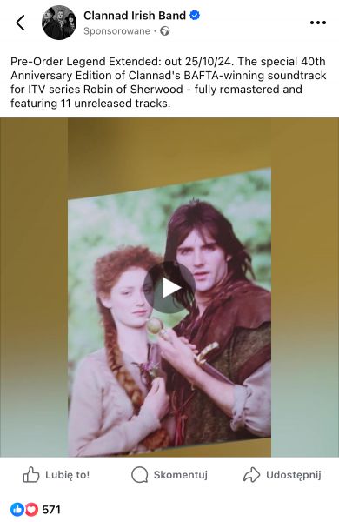
Task: Click the comment bubble icon
Action: 139,475
